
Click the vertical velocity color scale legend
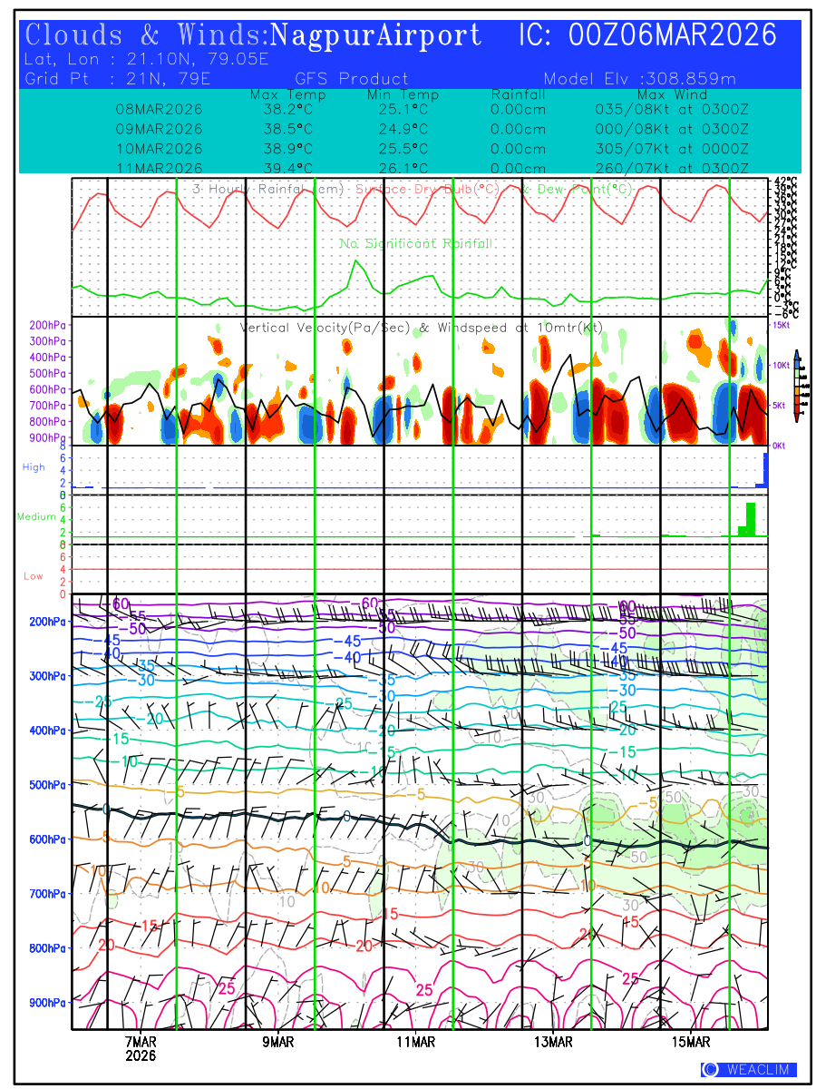click(x=795, y=386)
